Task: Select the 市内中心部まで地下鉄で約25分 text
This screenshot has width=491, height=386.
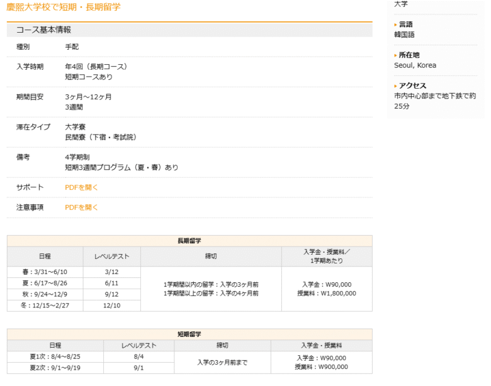Action: point(434,101)
